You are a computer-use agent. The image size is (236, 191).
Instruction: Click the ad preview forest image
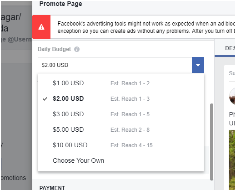point(232,160)
